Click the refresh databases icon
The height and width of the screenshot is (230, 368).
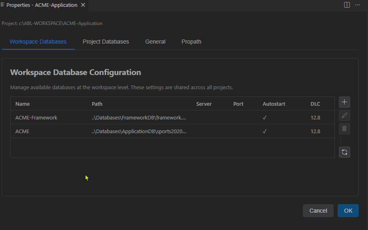tap(344, 152)
